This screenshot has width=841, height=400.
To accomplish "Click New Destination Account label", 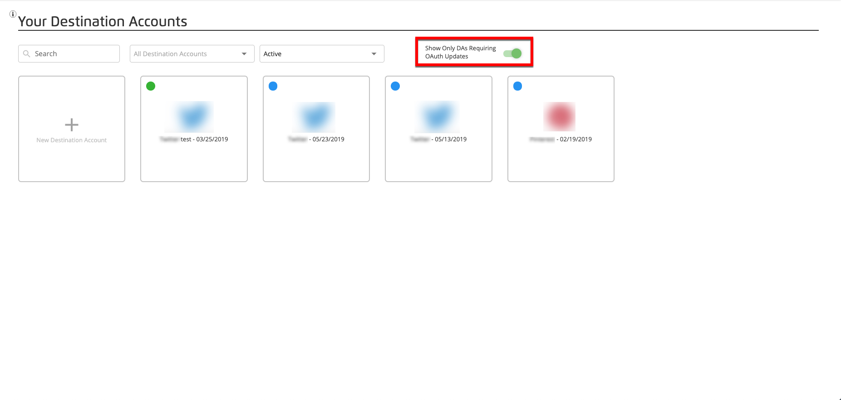I will coord(72,140).
